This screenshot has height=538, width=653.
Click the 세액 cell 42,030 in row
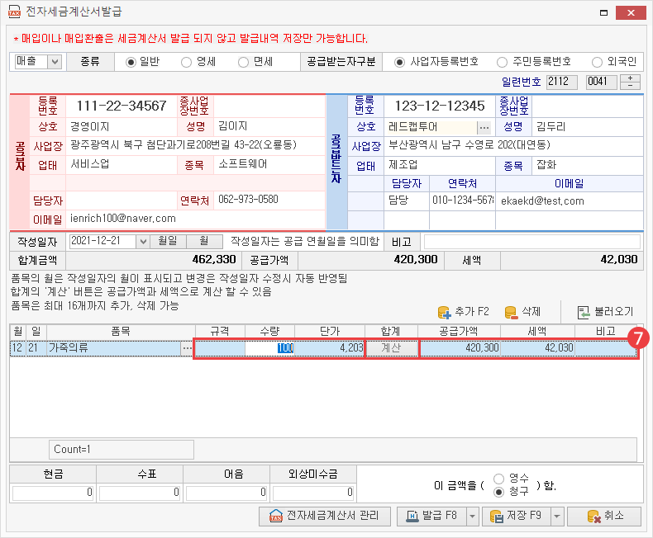tap(537, 348)
